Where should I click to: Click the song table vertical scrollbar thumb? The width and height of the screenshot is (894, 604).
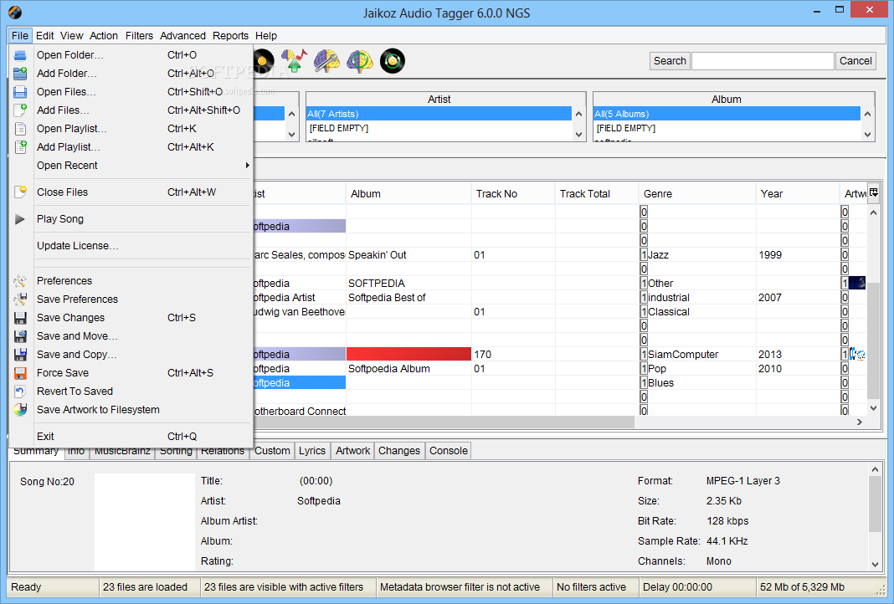(873, 340)
